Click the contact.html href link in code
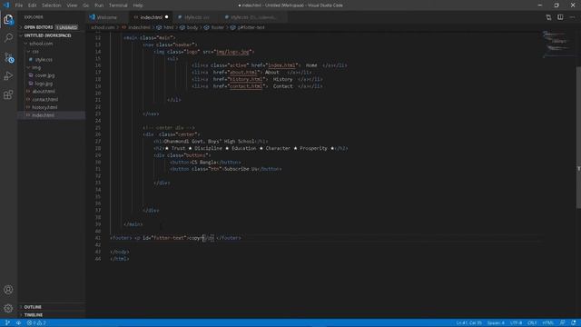This screenshot has width=581, height=327. [246, 86]
